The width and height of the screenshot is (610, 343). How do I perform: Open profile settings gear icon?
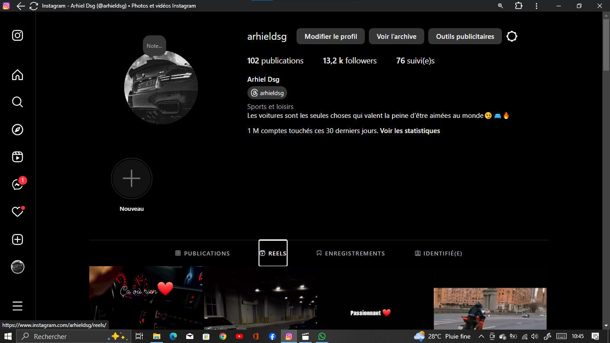click(512, 37)
